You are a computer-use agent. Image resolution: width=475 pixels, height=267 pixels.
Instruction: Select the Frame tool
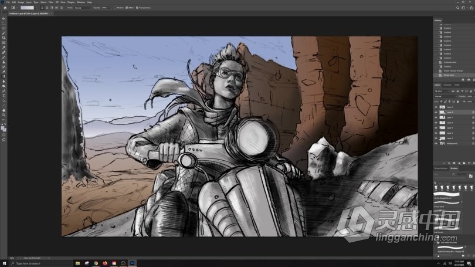pos(4,42)
